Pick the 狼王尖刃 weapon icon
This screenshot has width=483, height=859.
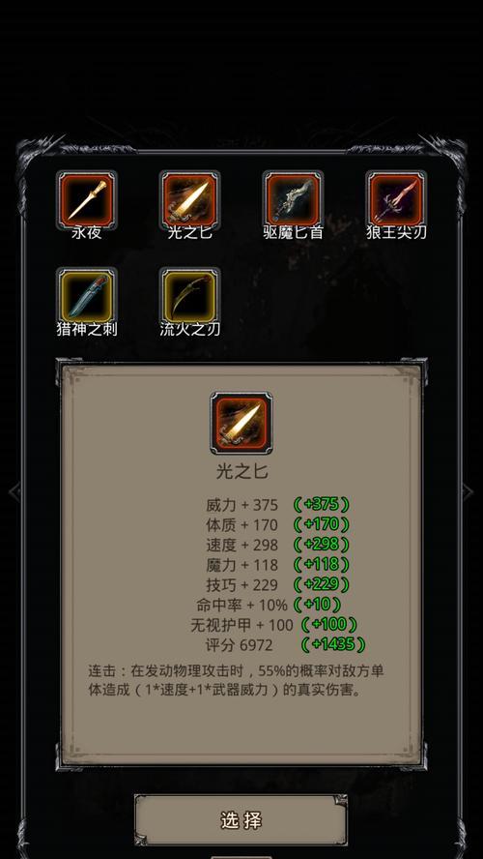pos(396,199)
